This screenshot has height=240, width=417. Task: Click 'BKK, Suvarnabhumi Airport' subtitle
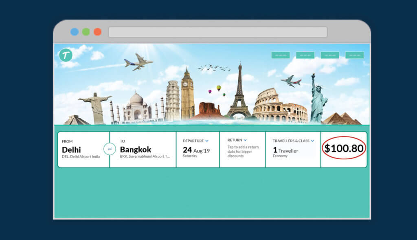(145, 156)
